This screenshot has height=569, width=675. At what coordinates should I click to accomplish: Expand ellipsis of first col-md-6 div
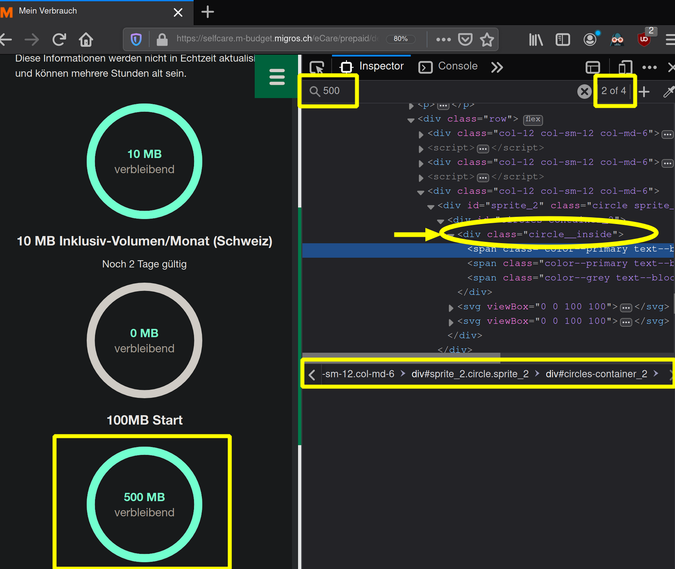[x=667, y=135]
